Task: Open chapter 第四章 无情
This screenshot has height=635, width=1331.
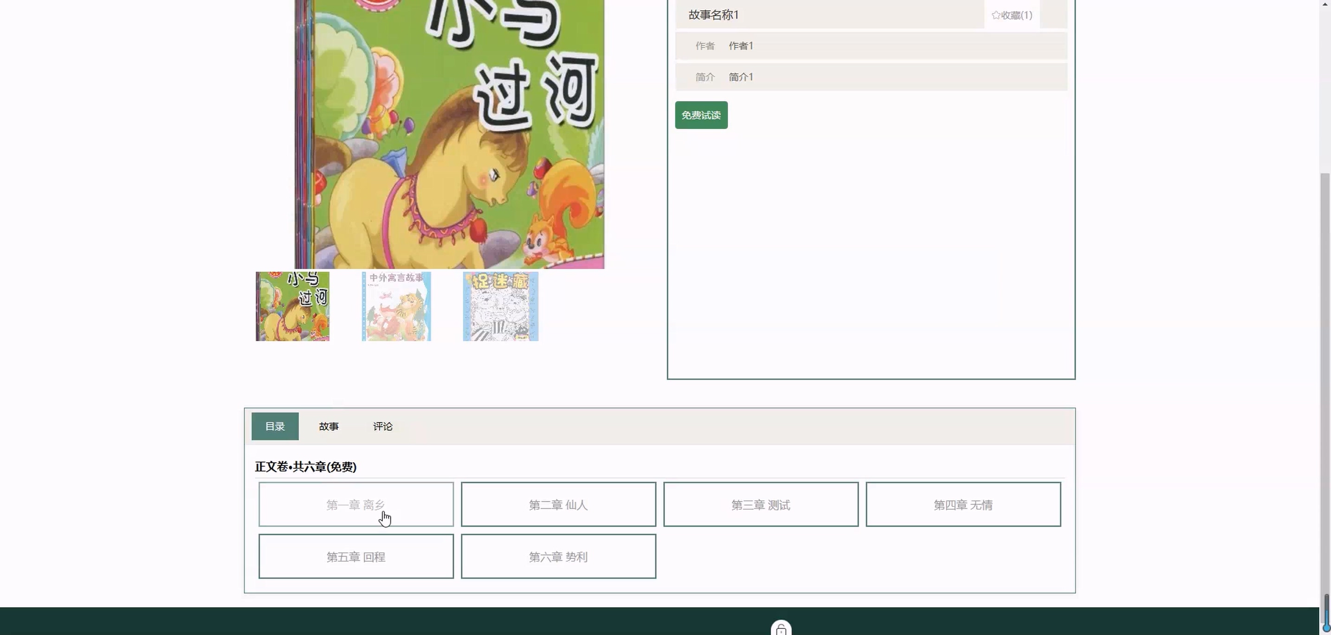Action: [963, 504]
